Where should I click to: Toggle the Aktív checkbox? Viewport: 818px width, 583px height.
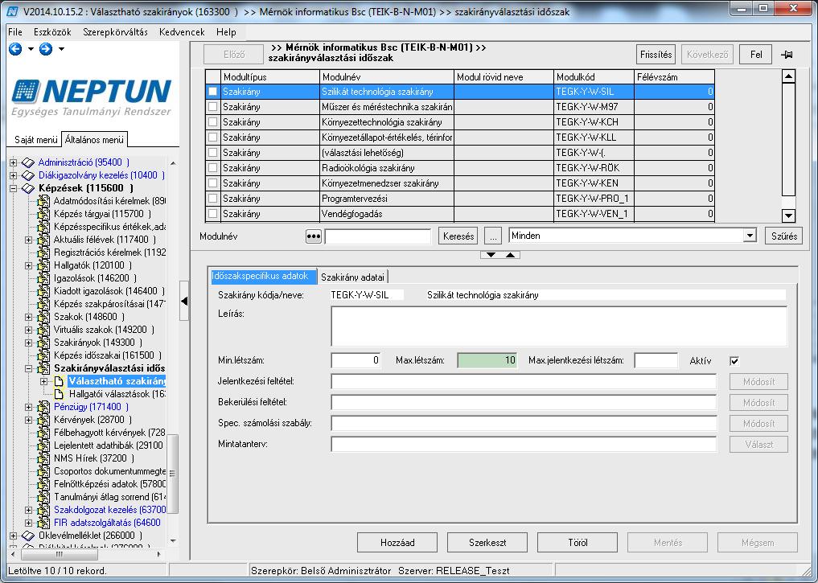(734, 361)
